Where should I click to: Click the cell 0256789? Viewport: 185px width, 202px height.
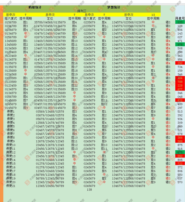tap(11, 37)
